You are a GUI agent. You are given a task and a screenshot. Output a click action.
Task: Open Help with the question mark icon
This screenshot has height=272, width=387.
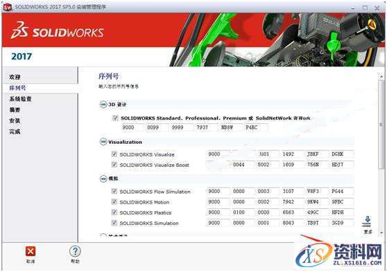75,251
